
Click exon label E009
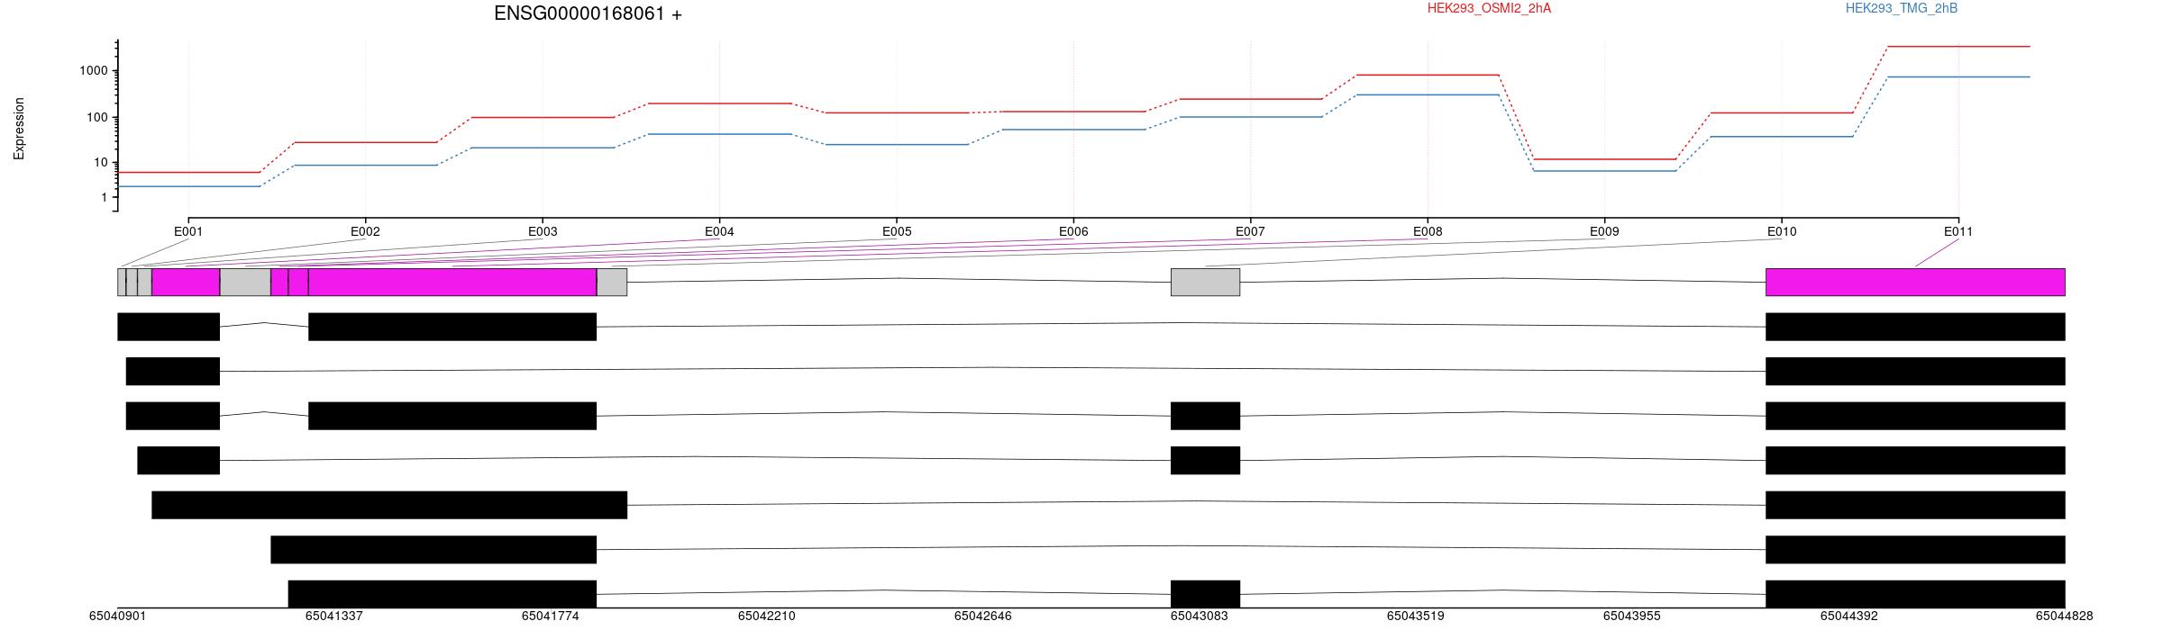pyautogui.click(x=1604, y=231)
